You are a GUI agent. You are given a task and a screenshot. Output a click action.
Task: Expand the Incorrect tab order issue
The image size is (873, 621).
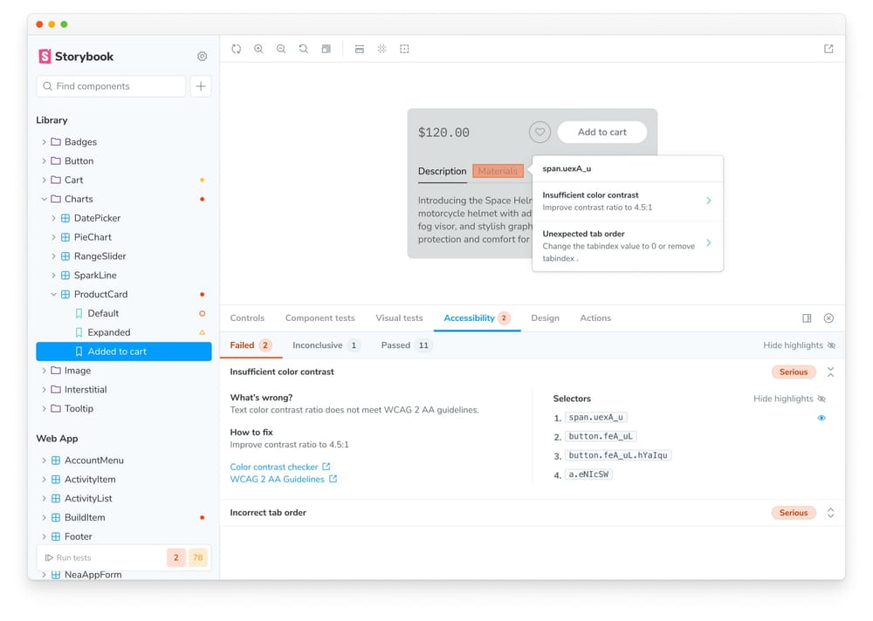pyautogui.click(x=830, y=513)
